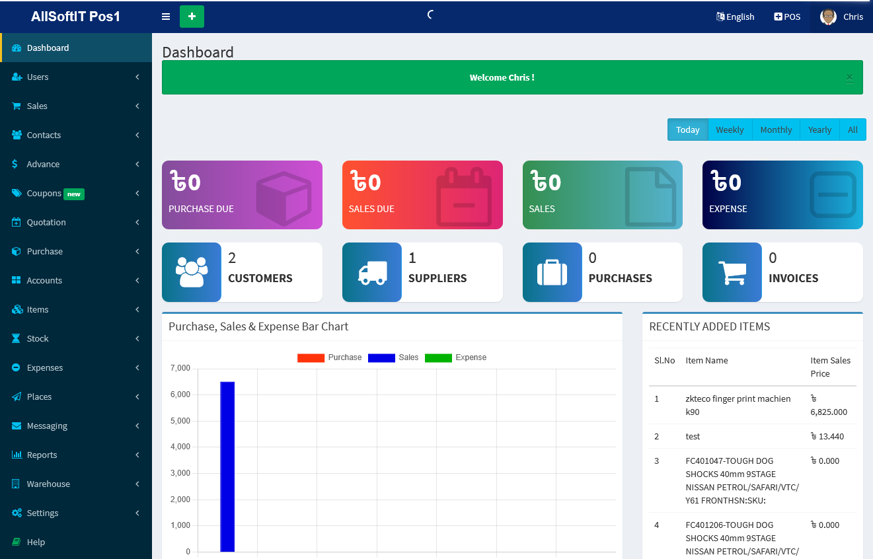873x559 pixels.
Task: Toggle Sales series in chart legend
Action: (393, 357)
